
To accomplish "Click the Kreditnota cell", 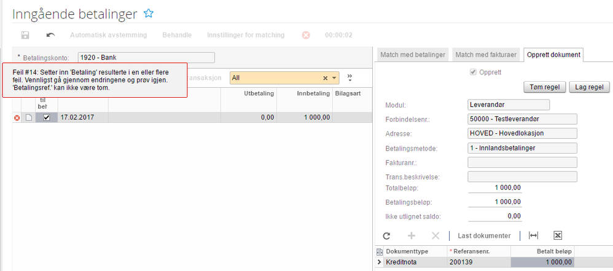I will coord(415,262).
